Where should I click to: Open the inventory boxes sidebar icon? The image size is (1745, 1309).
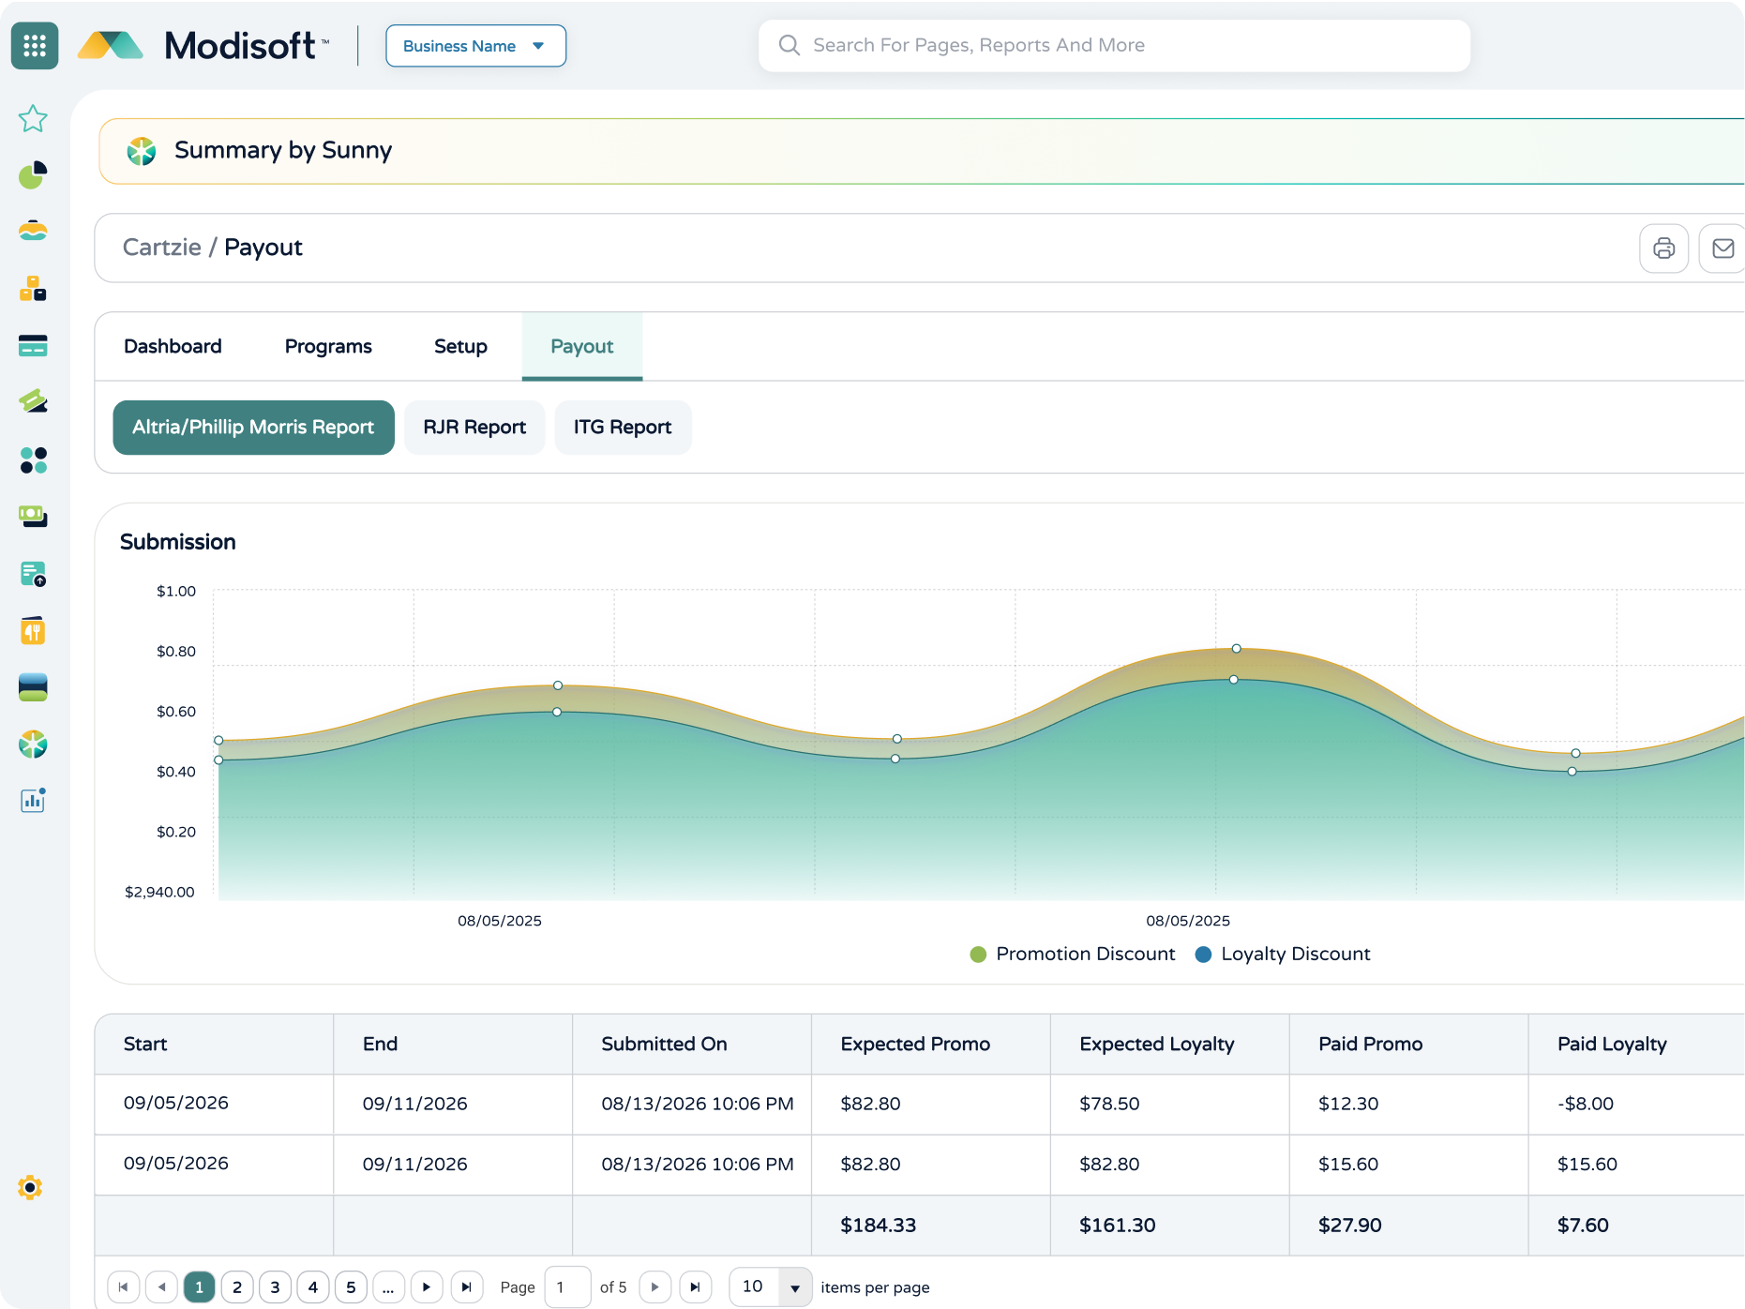[33, 289]
